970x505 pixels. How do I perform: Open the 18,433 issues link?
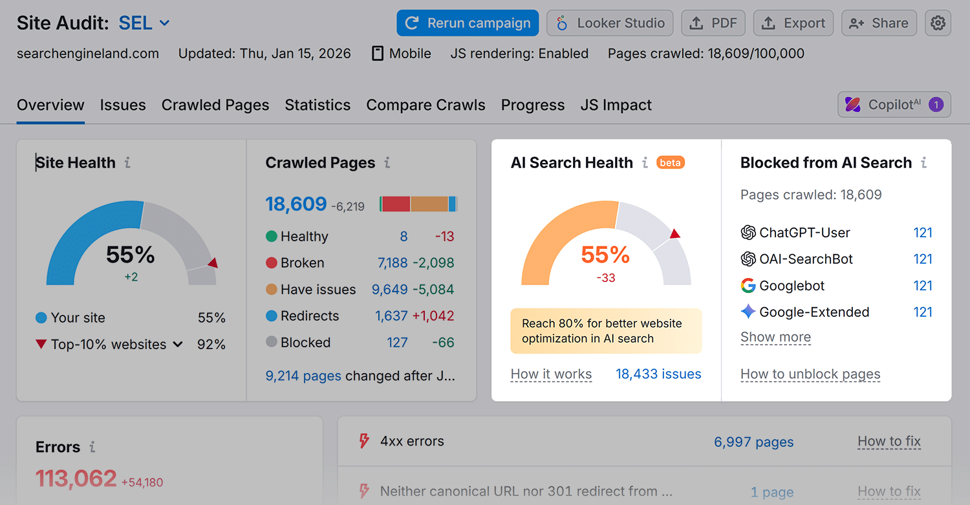pos(658,374)
